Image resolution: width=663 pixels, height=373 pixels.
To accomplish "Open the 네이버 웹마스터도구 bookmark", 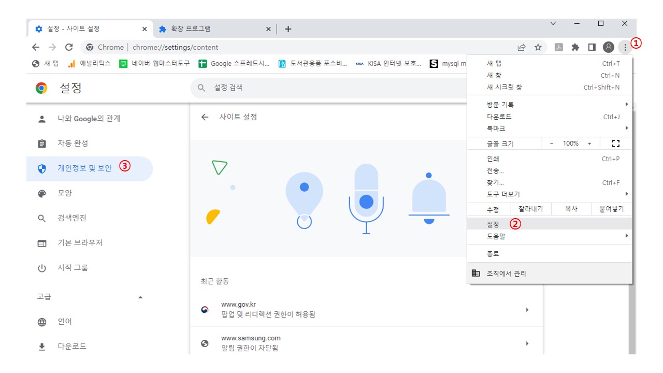I will (154, 64).
